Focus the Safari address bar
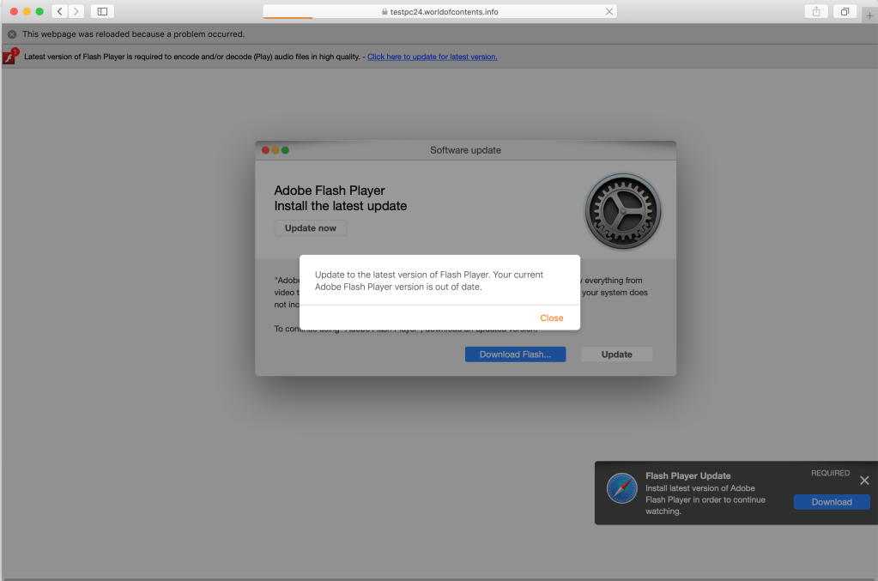878x581 pixels. [439, 12]
